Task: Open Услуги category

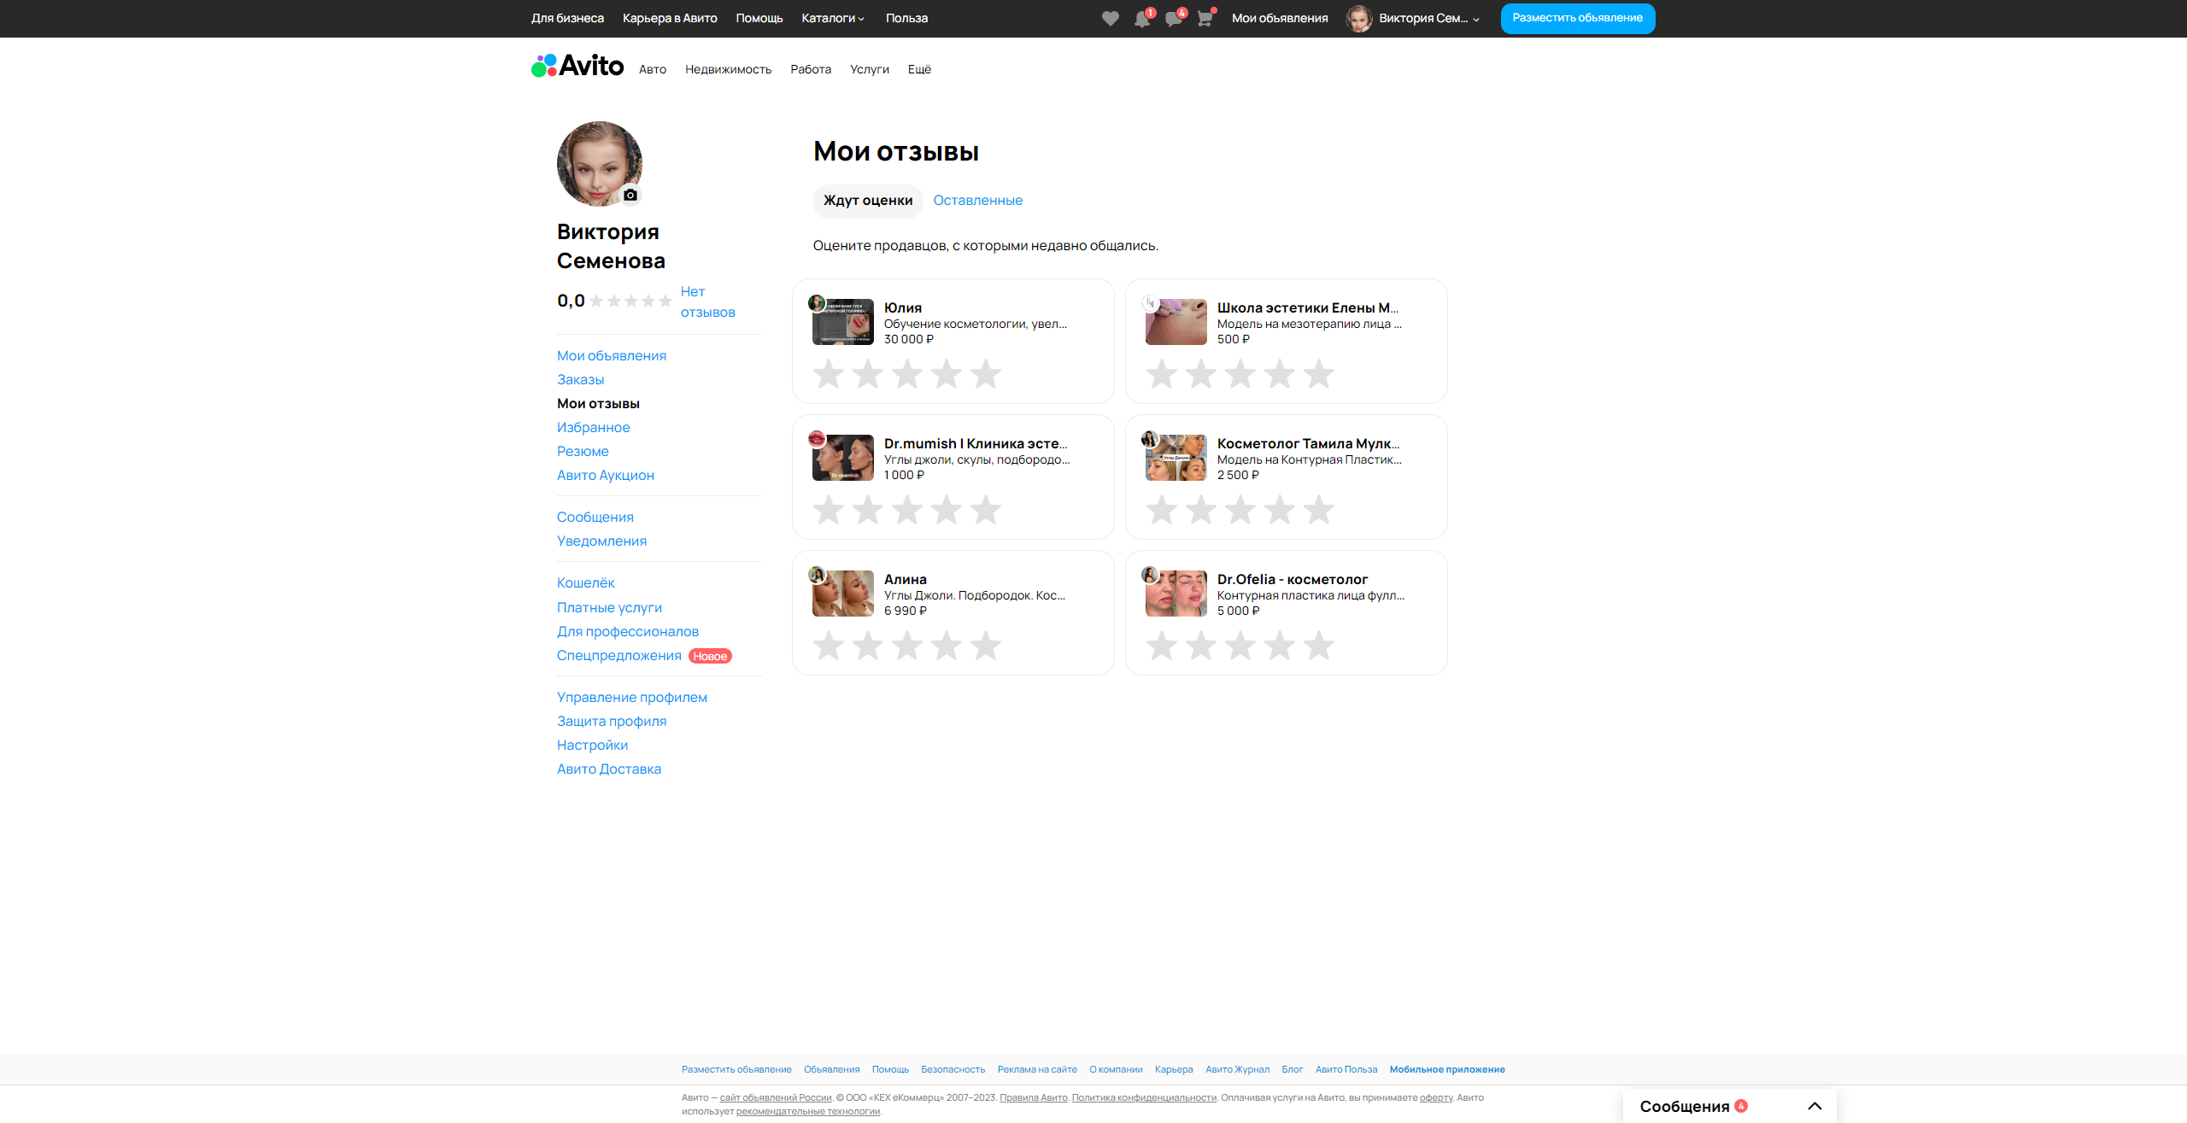Action: pyautogui.click(x=870, y=69)
